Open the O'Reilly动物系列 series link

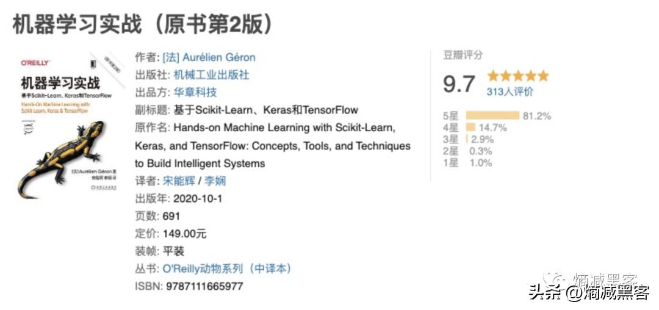coord(227,269)
